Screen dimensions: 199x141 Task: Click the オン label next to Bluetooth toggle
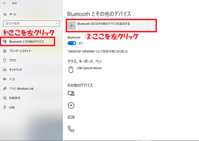click(81, 43)
